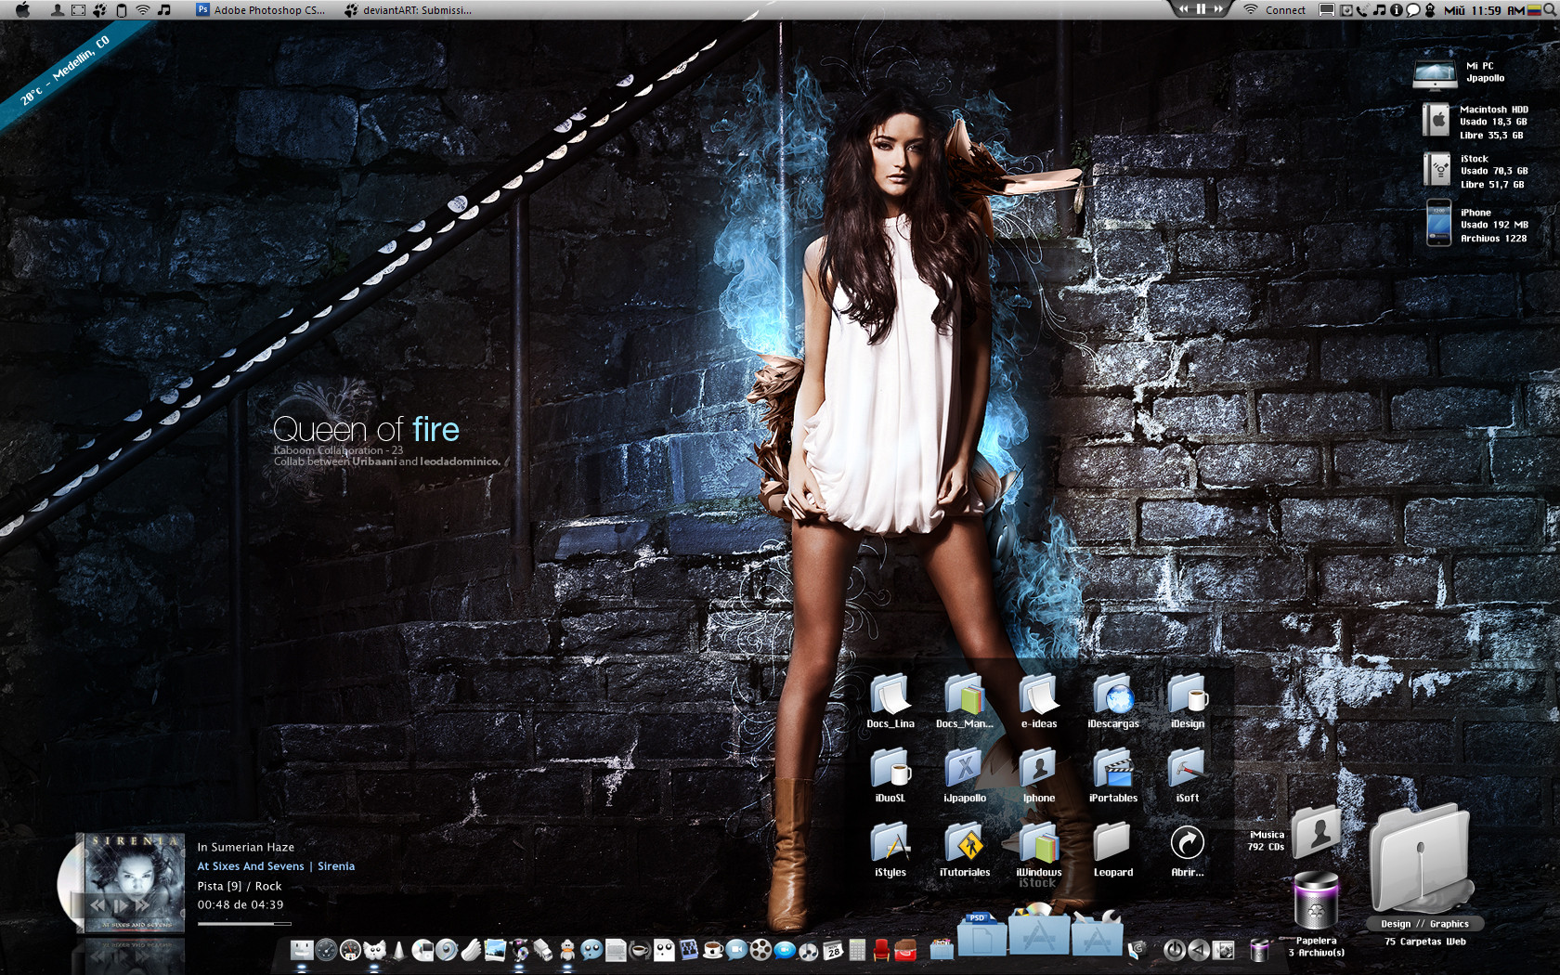Click the Wi-Fi icon in the menu bar
This screenshot has width=1560, height=975.
click(142, 10)
